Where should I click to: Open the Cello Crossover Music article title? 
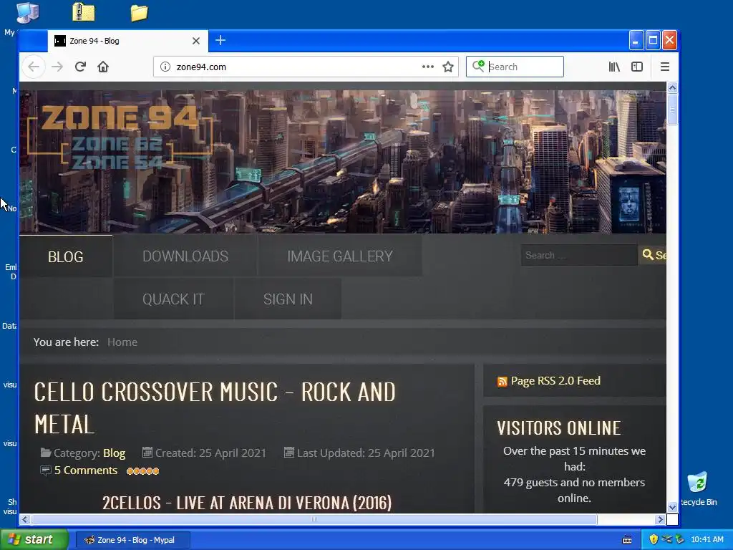click(215, 407)
